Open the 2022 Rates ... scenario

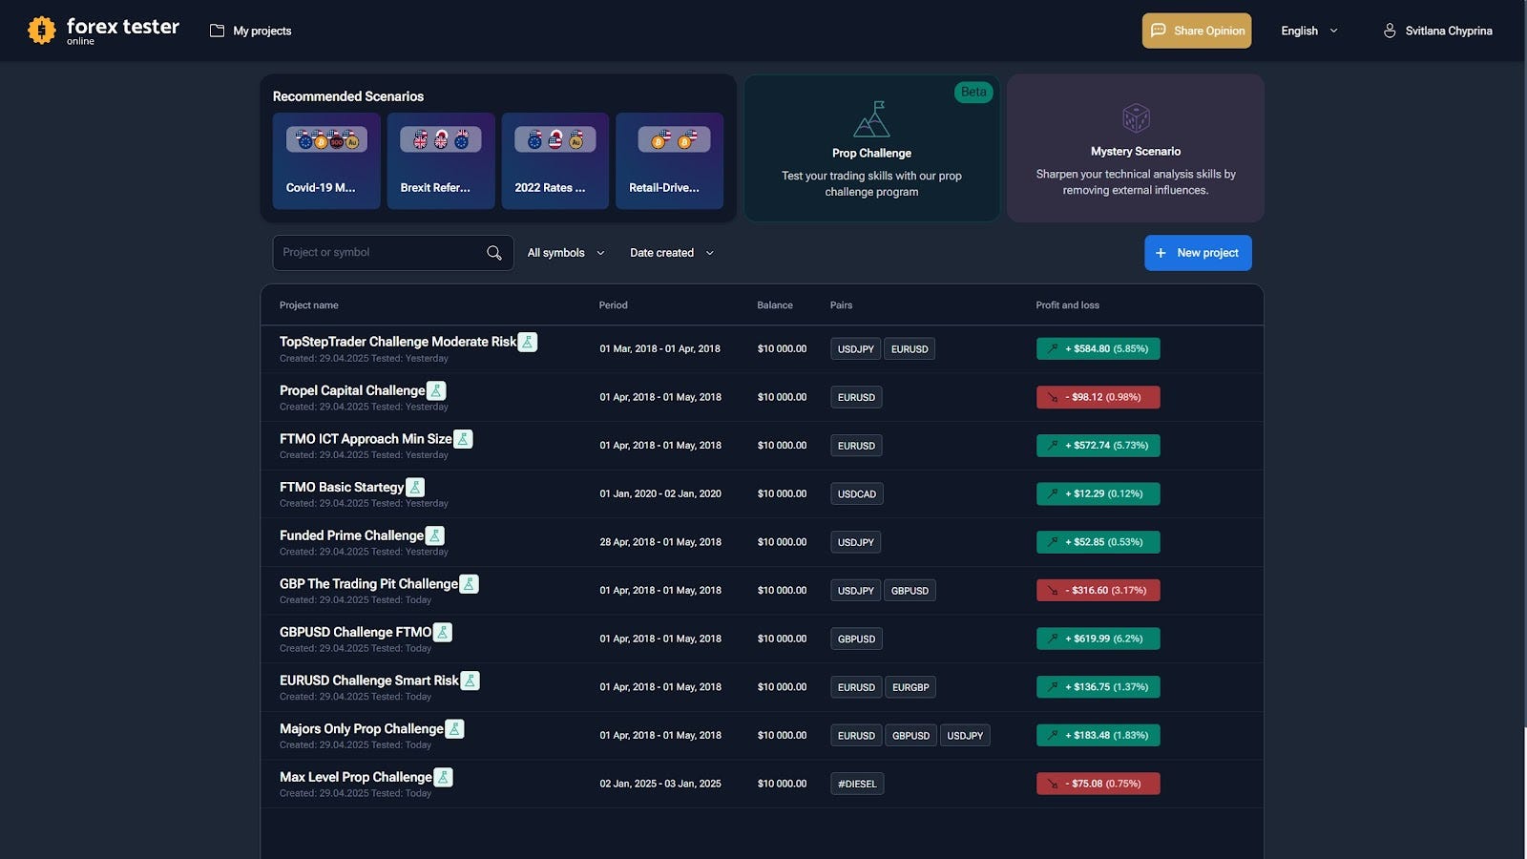point(555,160)
